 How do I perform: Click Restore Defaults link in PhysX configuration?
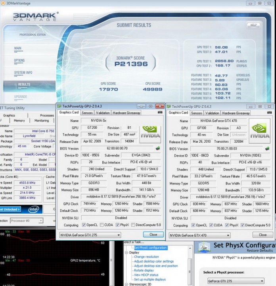coord(260,251)
